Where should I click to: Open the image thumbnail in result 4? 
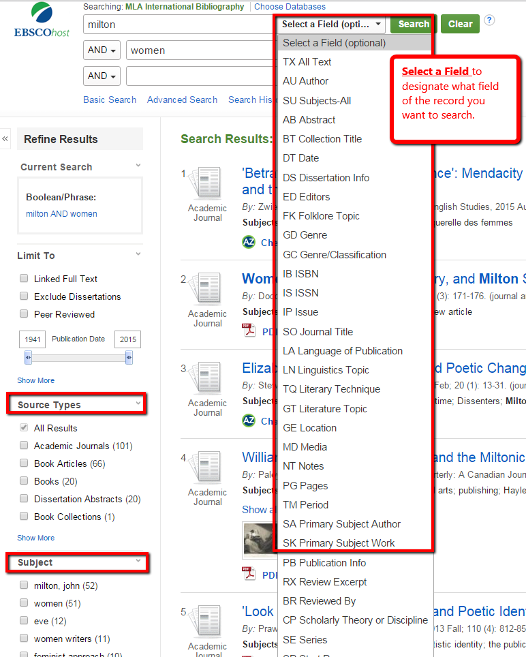pyautogui.click(x=260, y=540)
